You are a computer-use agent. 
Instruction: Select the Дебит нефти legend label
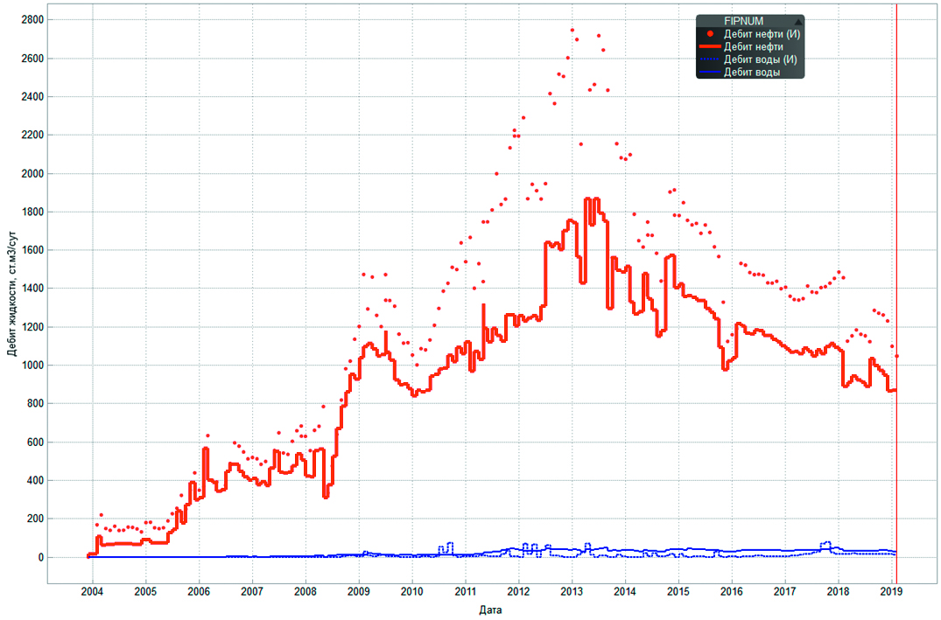click(754, 46)
